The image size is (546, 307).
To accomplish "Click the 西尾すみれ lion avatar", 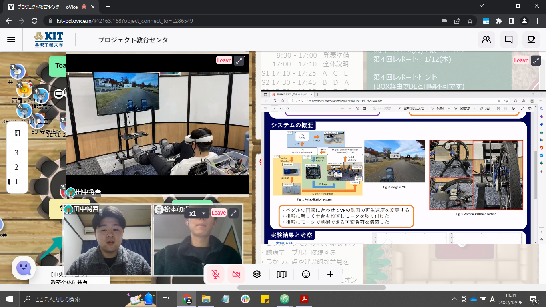I will pos(25,90).
